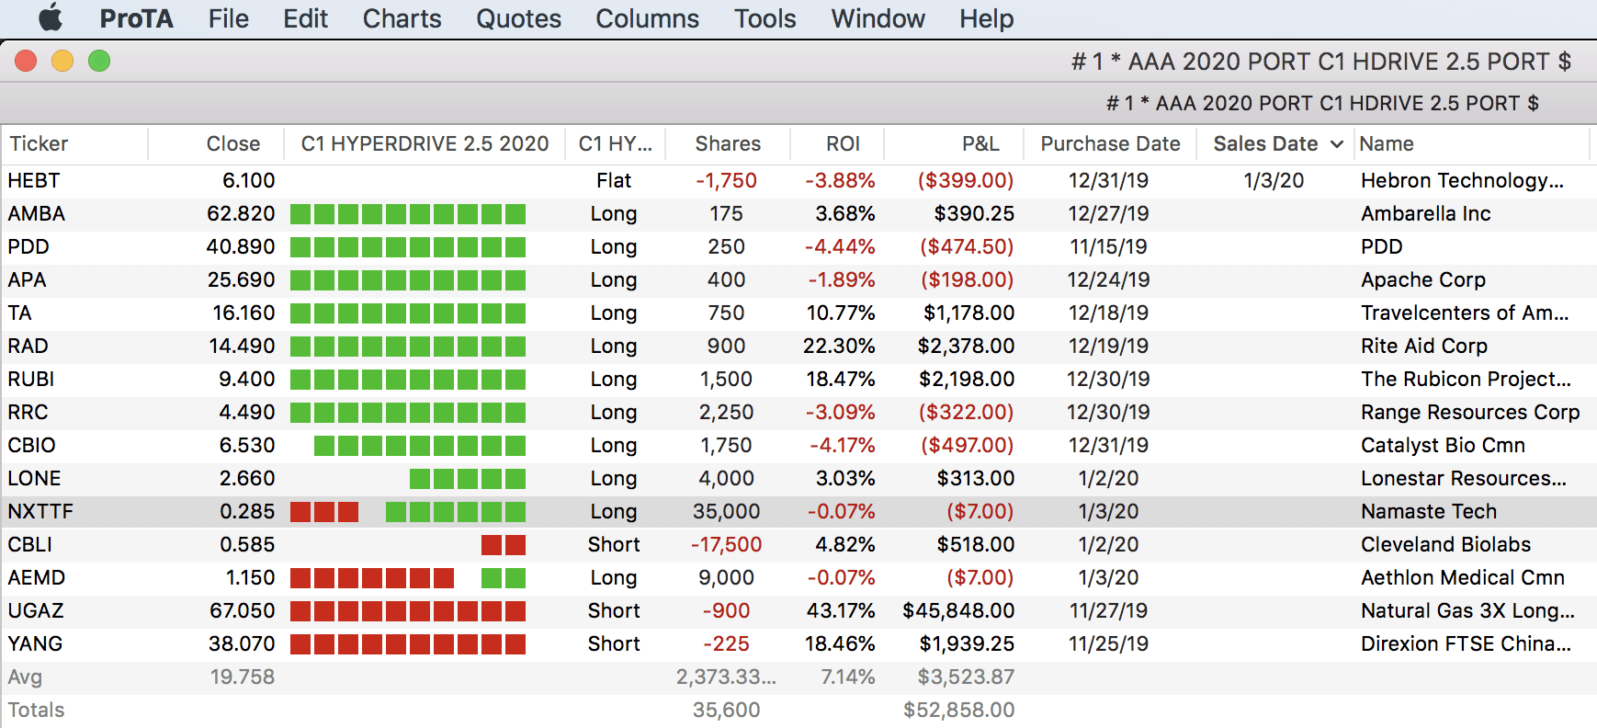Sort by the ROI column header

click(x=843, y=144)
